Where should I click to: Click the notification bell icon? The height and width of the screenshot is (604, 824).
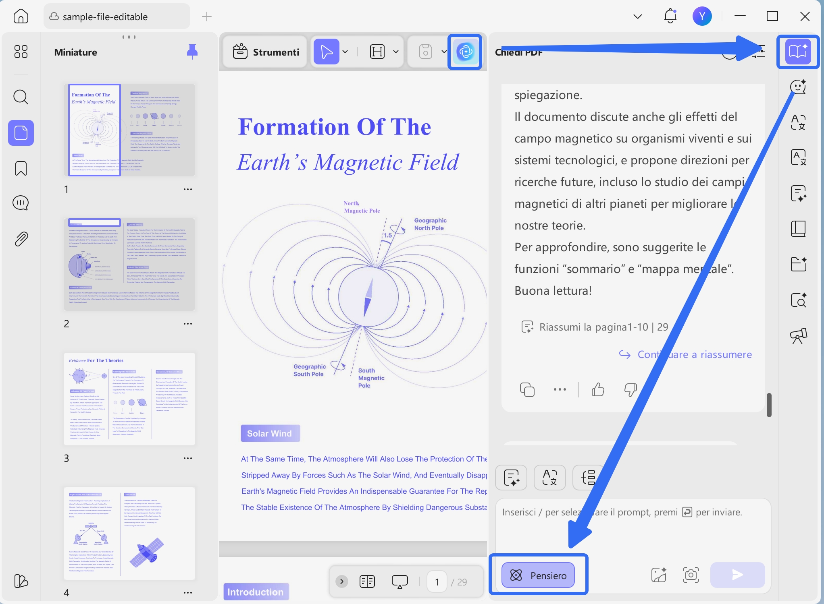670,17
